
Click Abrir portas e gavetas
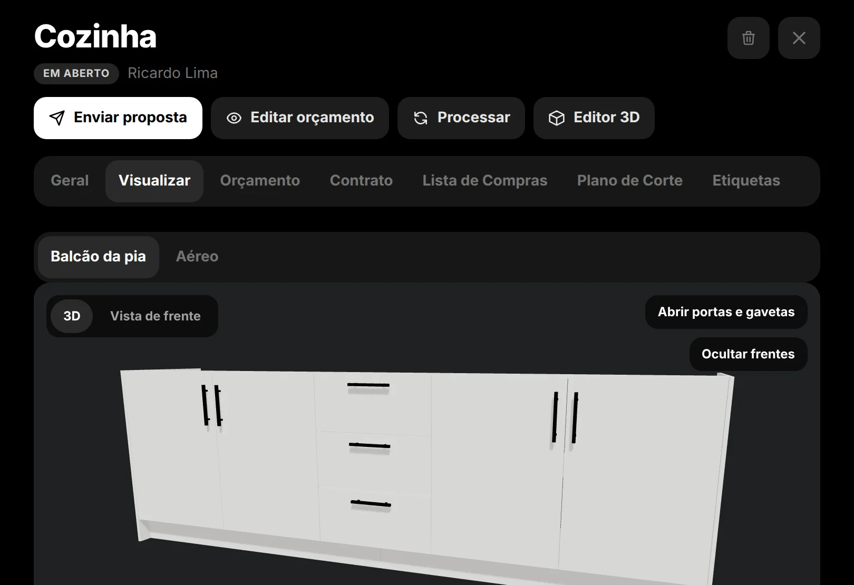[x=726, y=312]
